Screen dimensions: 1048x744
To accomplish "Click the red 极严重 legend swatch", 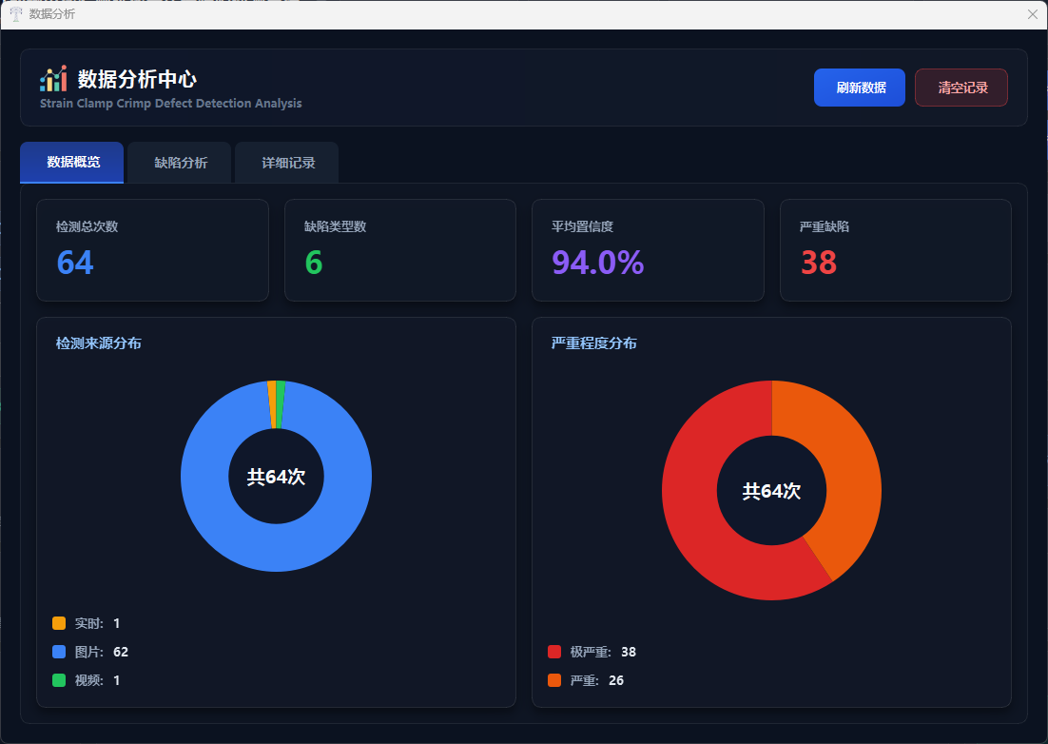I will pyautogui.click(x=554, y=652).
